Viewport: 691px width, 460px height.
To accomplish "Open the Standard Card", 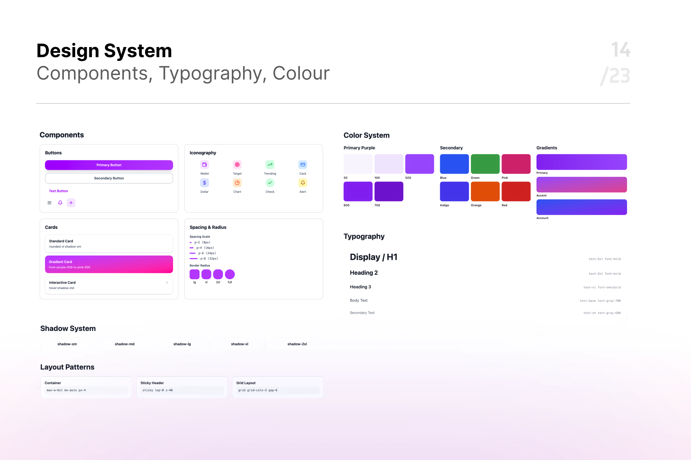I will [x=109, y=243].
